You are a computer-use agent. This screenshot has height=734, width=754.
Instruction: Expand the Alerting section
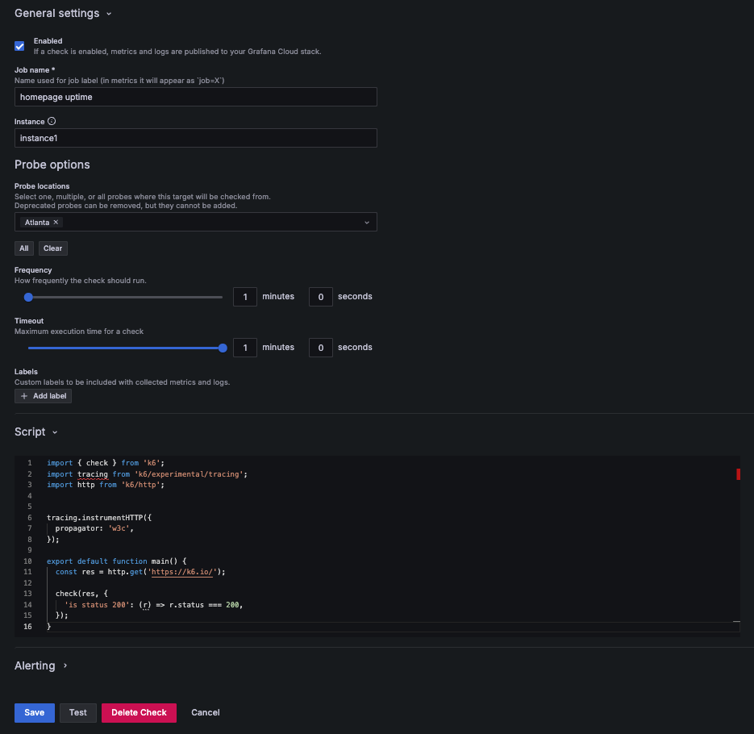click(65, 665)
